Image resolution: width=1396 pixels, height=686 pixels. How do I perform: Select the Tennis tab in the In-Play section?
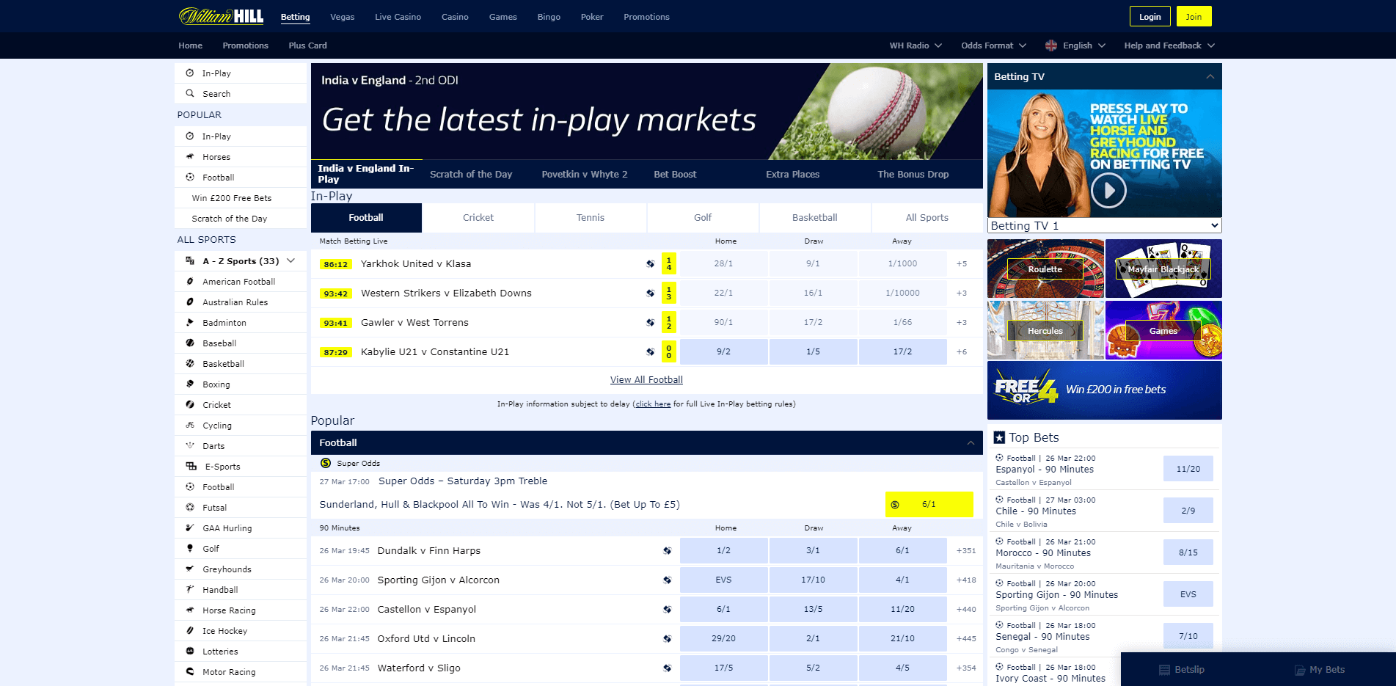point(590,217)
